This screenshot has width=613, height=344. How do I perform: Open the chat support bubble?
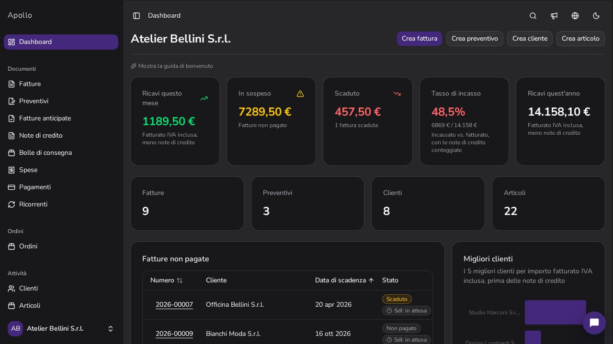594,323
